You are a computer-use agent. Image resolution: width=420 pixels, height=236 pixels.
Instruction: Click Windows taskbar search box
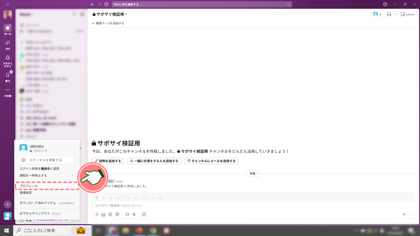(52, 230)
